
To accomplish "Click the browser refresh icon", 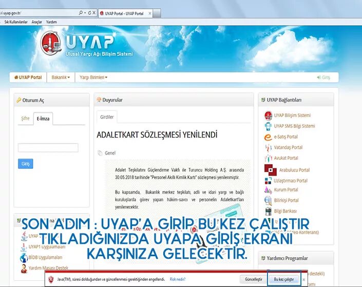I will pos(89,13).
